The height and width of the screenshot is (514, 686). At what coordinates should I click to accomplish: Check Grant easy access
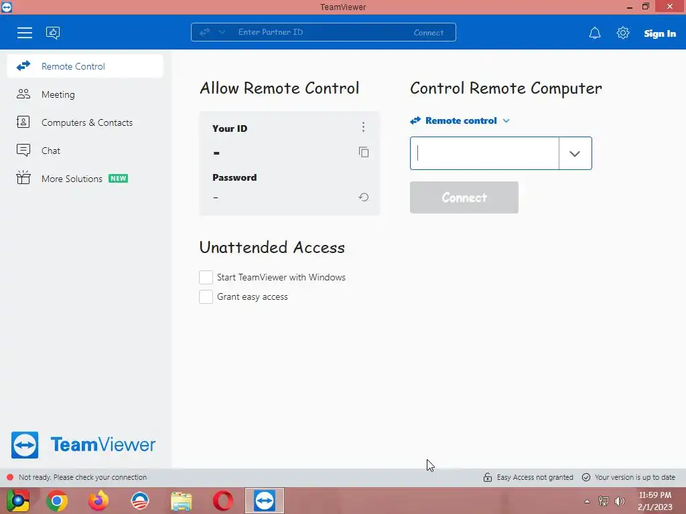pos(206,296)
